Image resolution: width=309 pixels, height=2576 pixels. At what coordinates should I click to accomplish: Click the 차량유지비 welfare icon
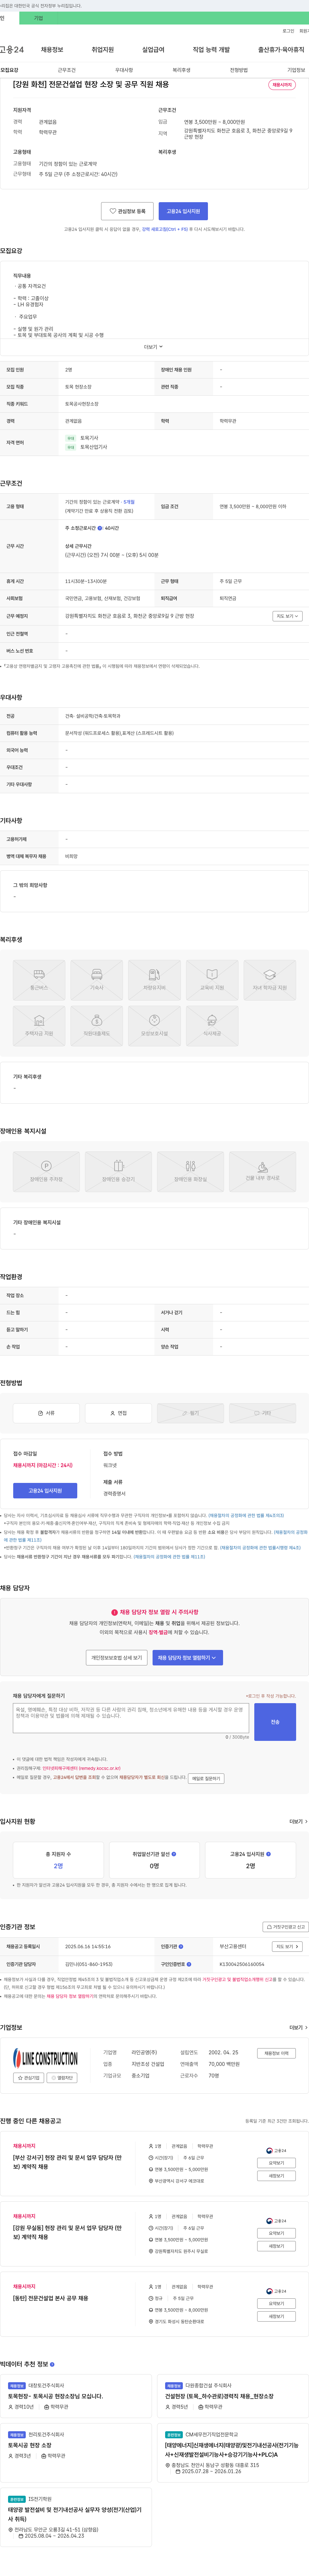tap(154, 980)
